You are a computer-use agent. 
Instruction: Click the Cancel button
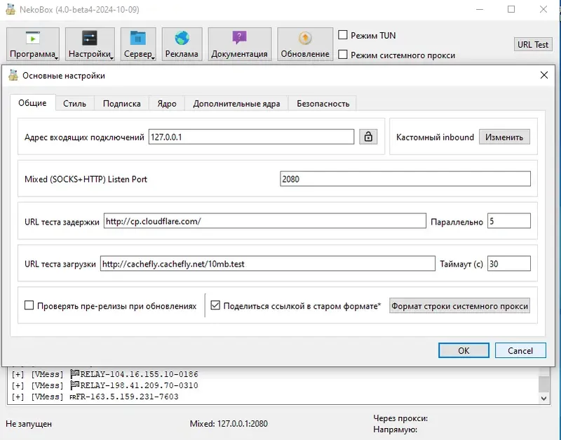click(x=520, y=350)
